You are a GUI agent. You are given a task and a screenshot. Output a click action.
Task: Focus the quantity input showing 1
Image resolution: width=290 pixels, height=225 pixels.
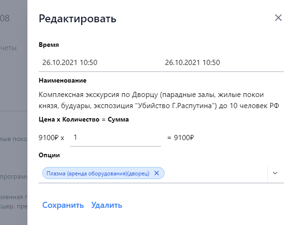115,137
